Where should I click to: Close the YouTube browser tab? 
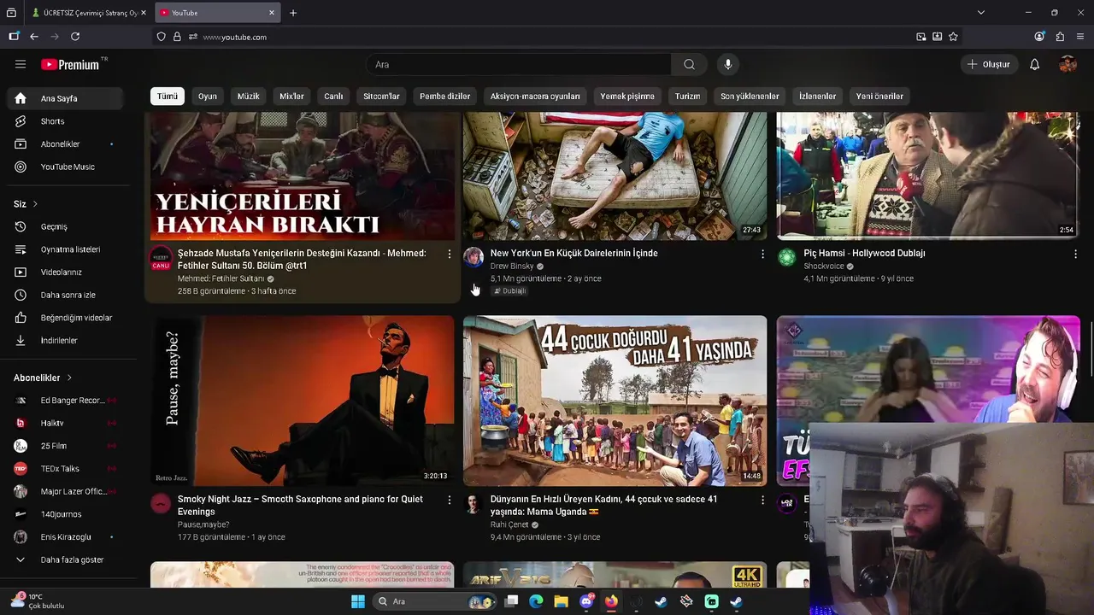coord(272,13)
